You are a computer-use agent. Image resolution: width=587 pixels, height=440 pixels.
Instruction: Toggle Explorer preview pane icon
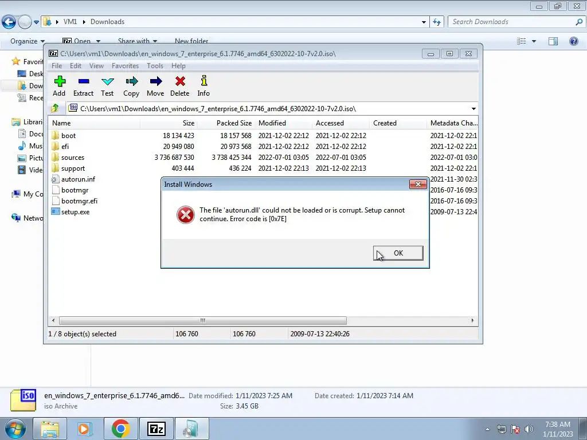click(x=553, y=41)
